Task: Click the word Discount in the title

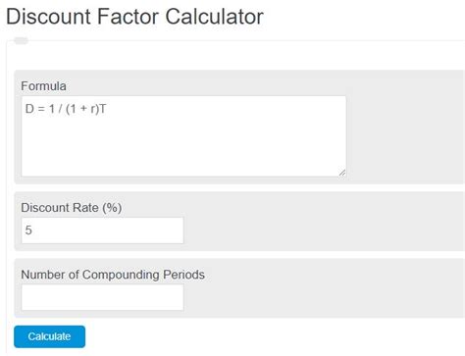Action: 48,17
